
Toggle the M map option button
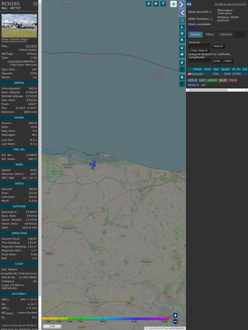182,55
